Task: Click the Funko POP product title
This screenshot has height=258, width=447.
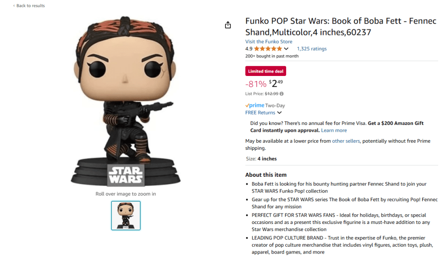Action: pos(340,27)
